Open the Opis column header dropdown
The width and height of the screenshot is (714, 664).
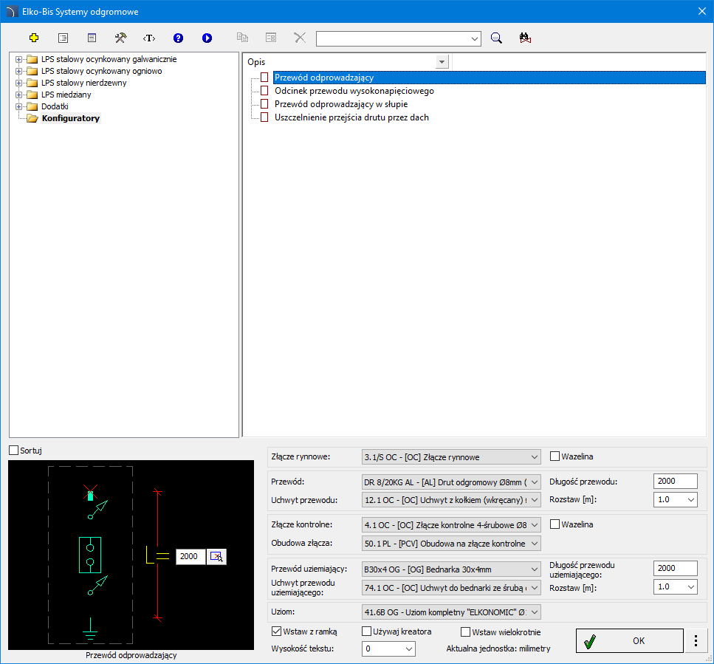pyautogui.click(x=442, y=62)
